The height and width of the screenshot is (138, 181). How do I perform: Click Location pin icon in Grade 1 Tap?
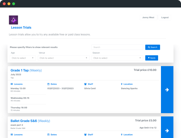point(122,84)
